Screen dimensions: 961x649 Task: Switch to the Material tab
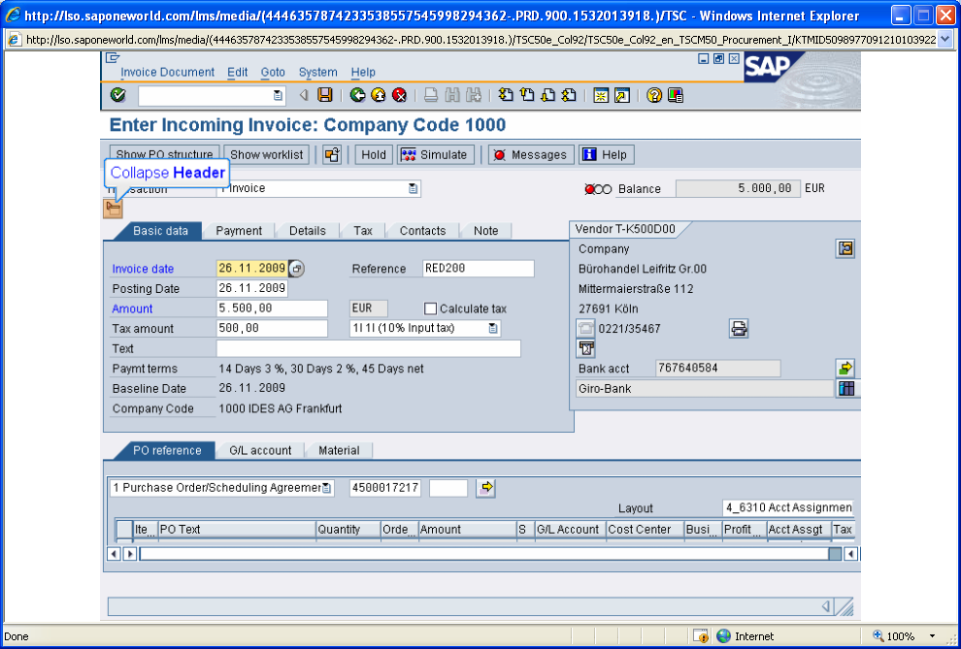(339, 451)
